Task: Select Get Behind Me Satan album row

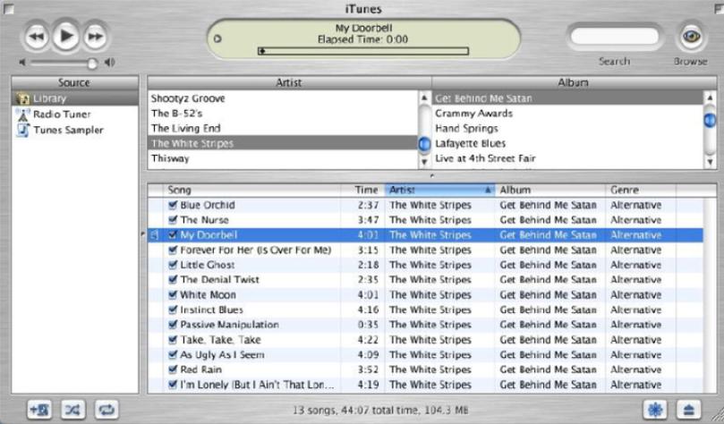Action: [x=567, y=98]
